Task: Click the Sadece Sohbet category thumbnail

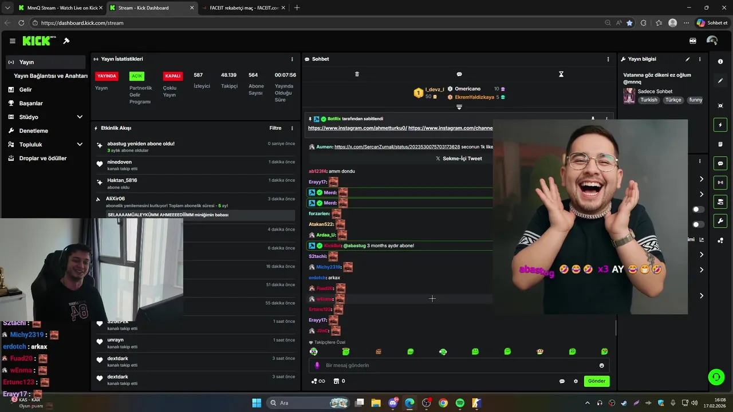Action: [629, 96]
